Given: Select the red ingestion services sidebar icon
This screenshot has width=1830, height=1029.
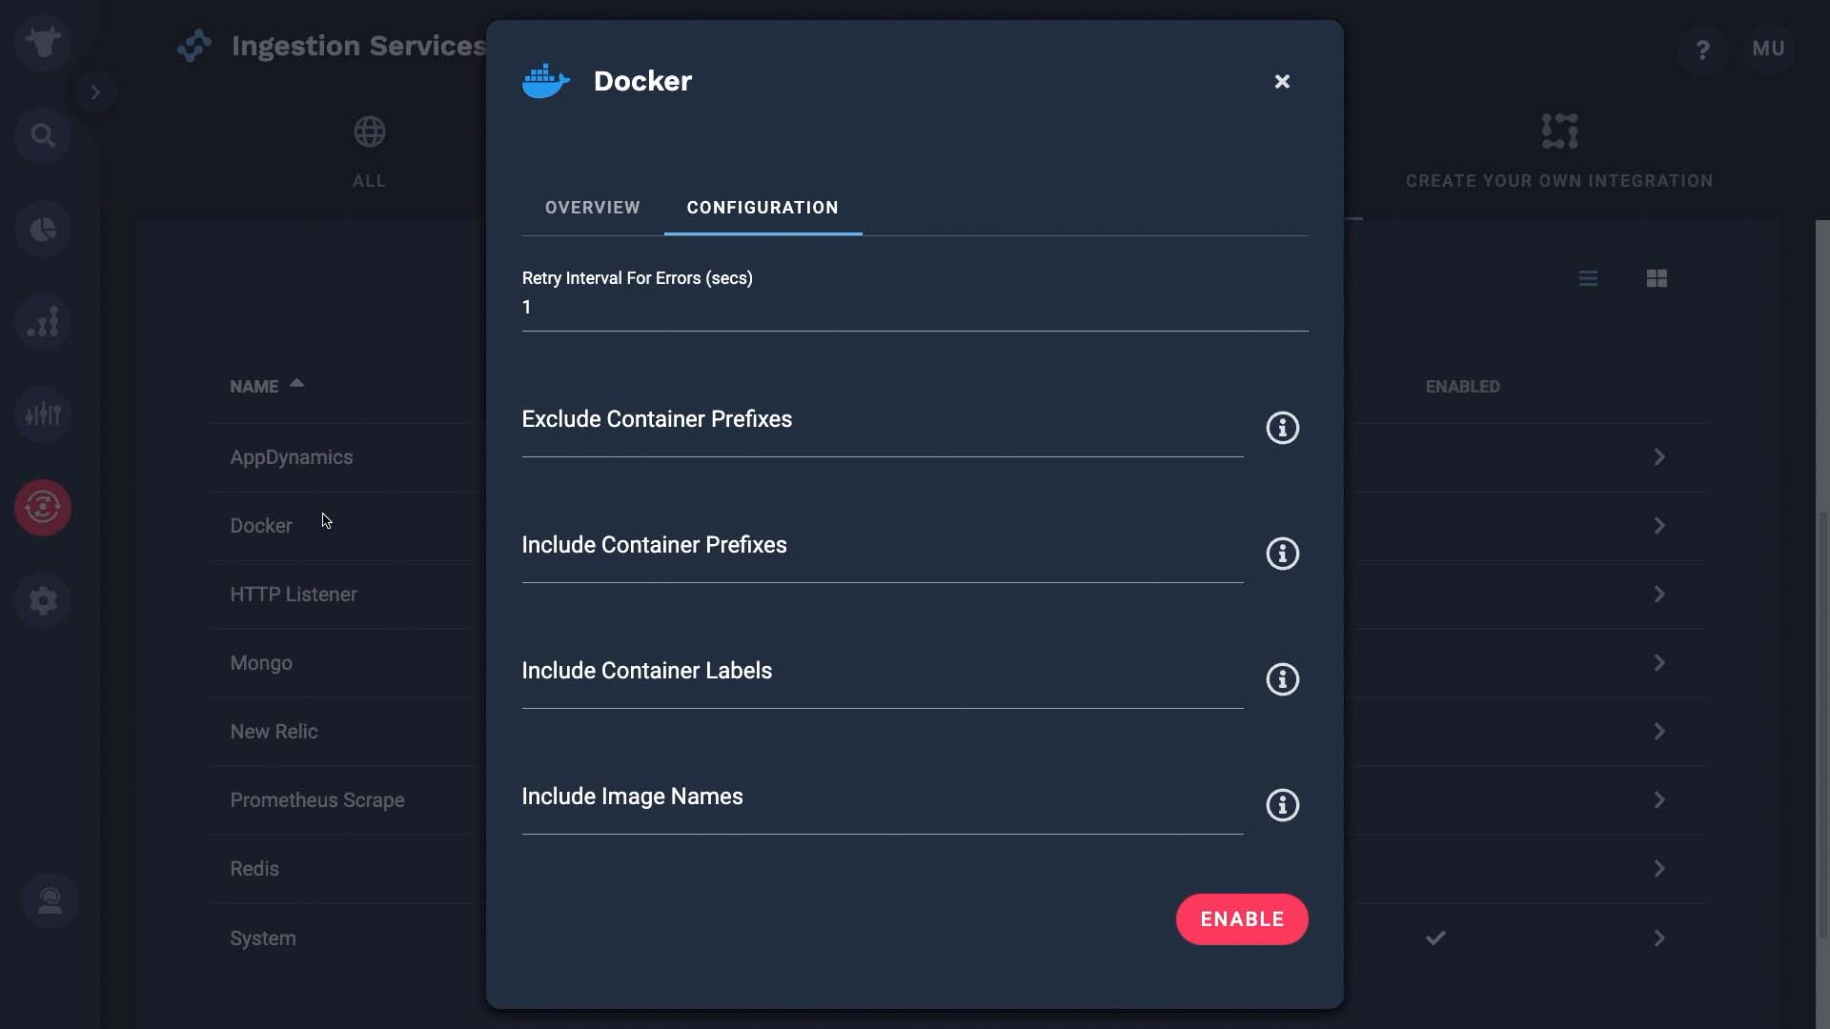Looking at the screenshot, I should (x=43, y=507).
